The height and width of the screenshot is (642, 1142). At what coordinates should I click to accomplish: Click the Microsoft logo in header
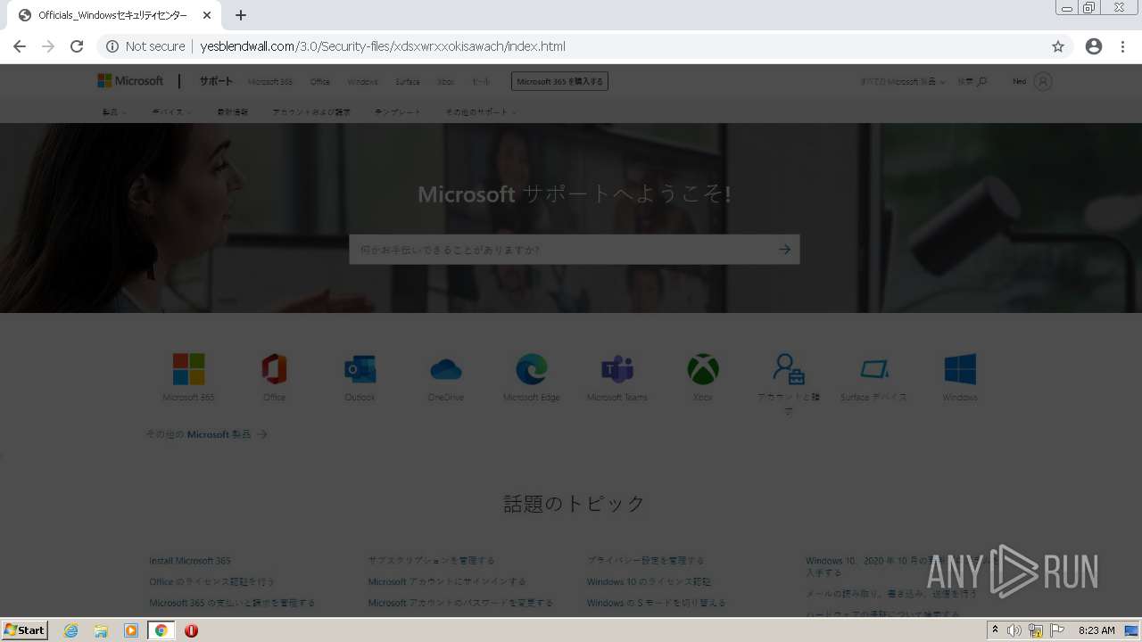(x=130, y=81)
